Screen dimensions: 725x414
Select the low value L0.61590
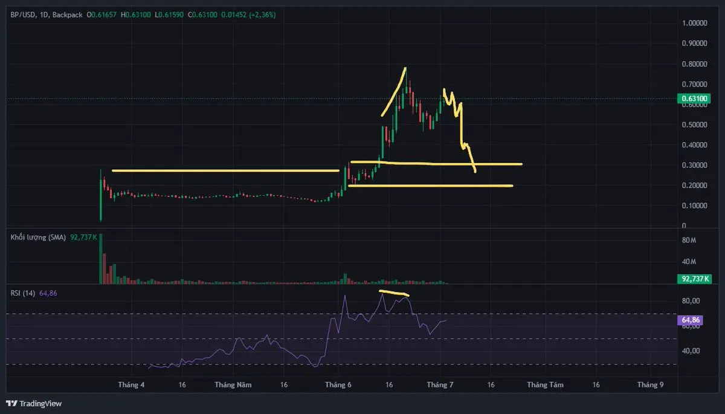tap(169, 15)
